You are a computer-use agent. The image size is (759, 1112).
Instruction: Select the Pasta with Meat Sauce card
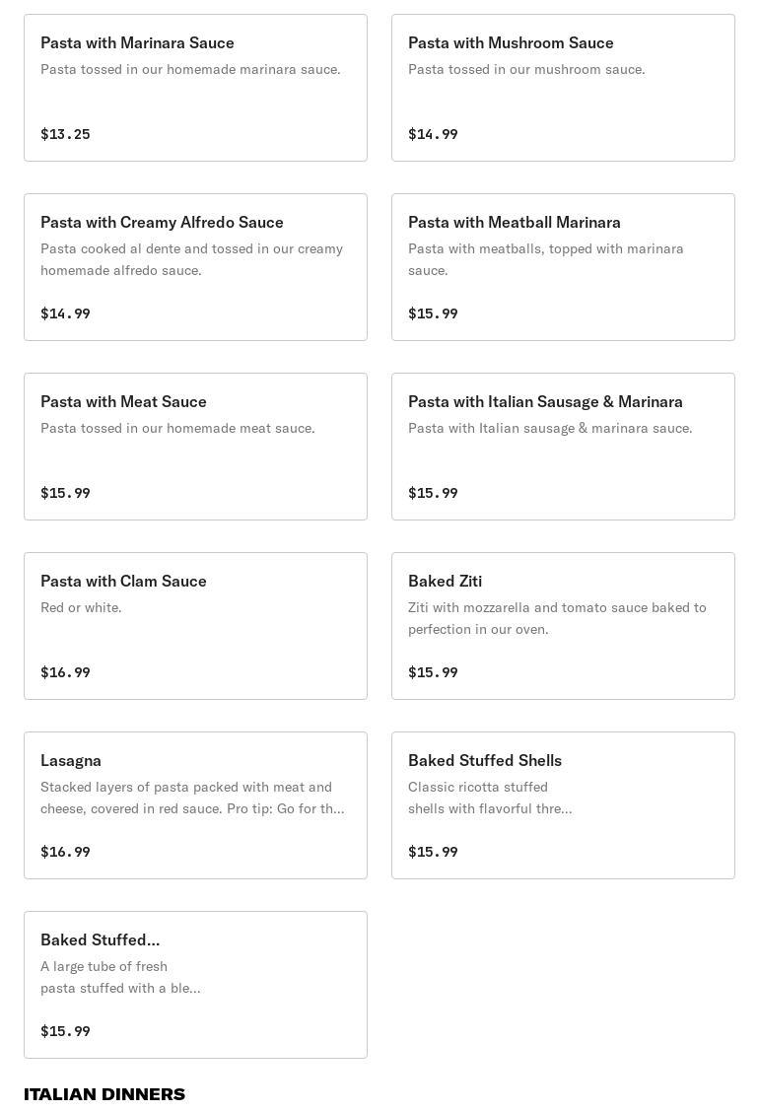195,447
